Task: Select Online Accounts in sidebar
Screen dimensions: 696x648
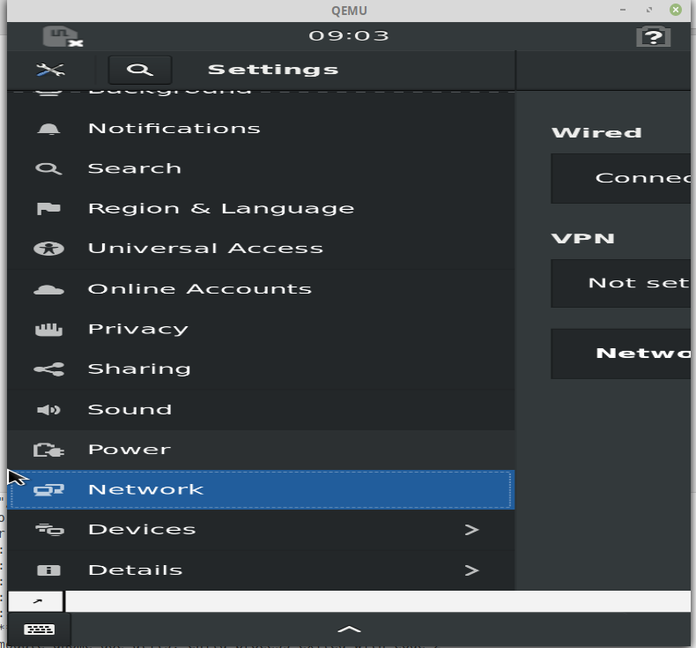Action: (261, 289)
